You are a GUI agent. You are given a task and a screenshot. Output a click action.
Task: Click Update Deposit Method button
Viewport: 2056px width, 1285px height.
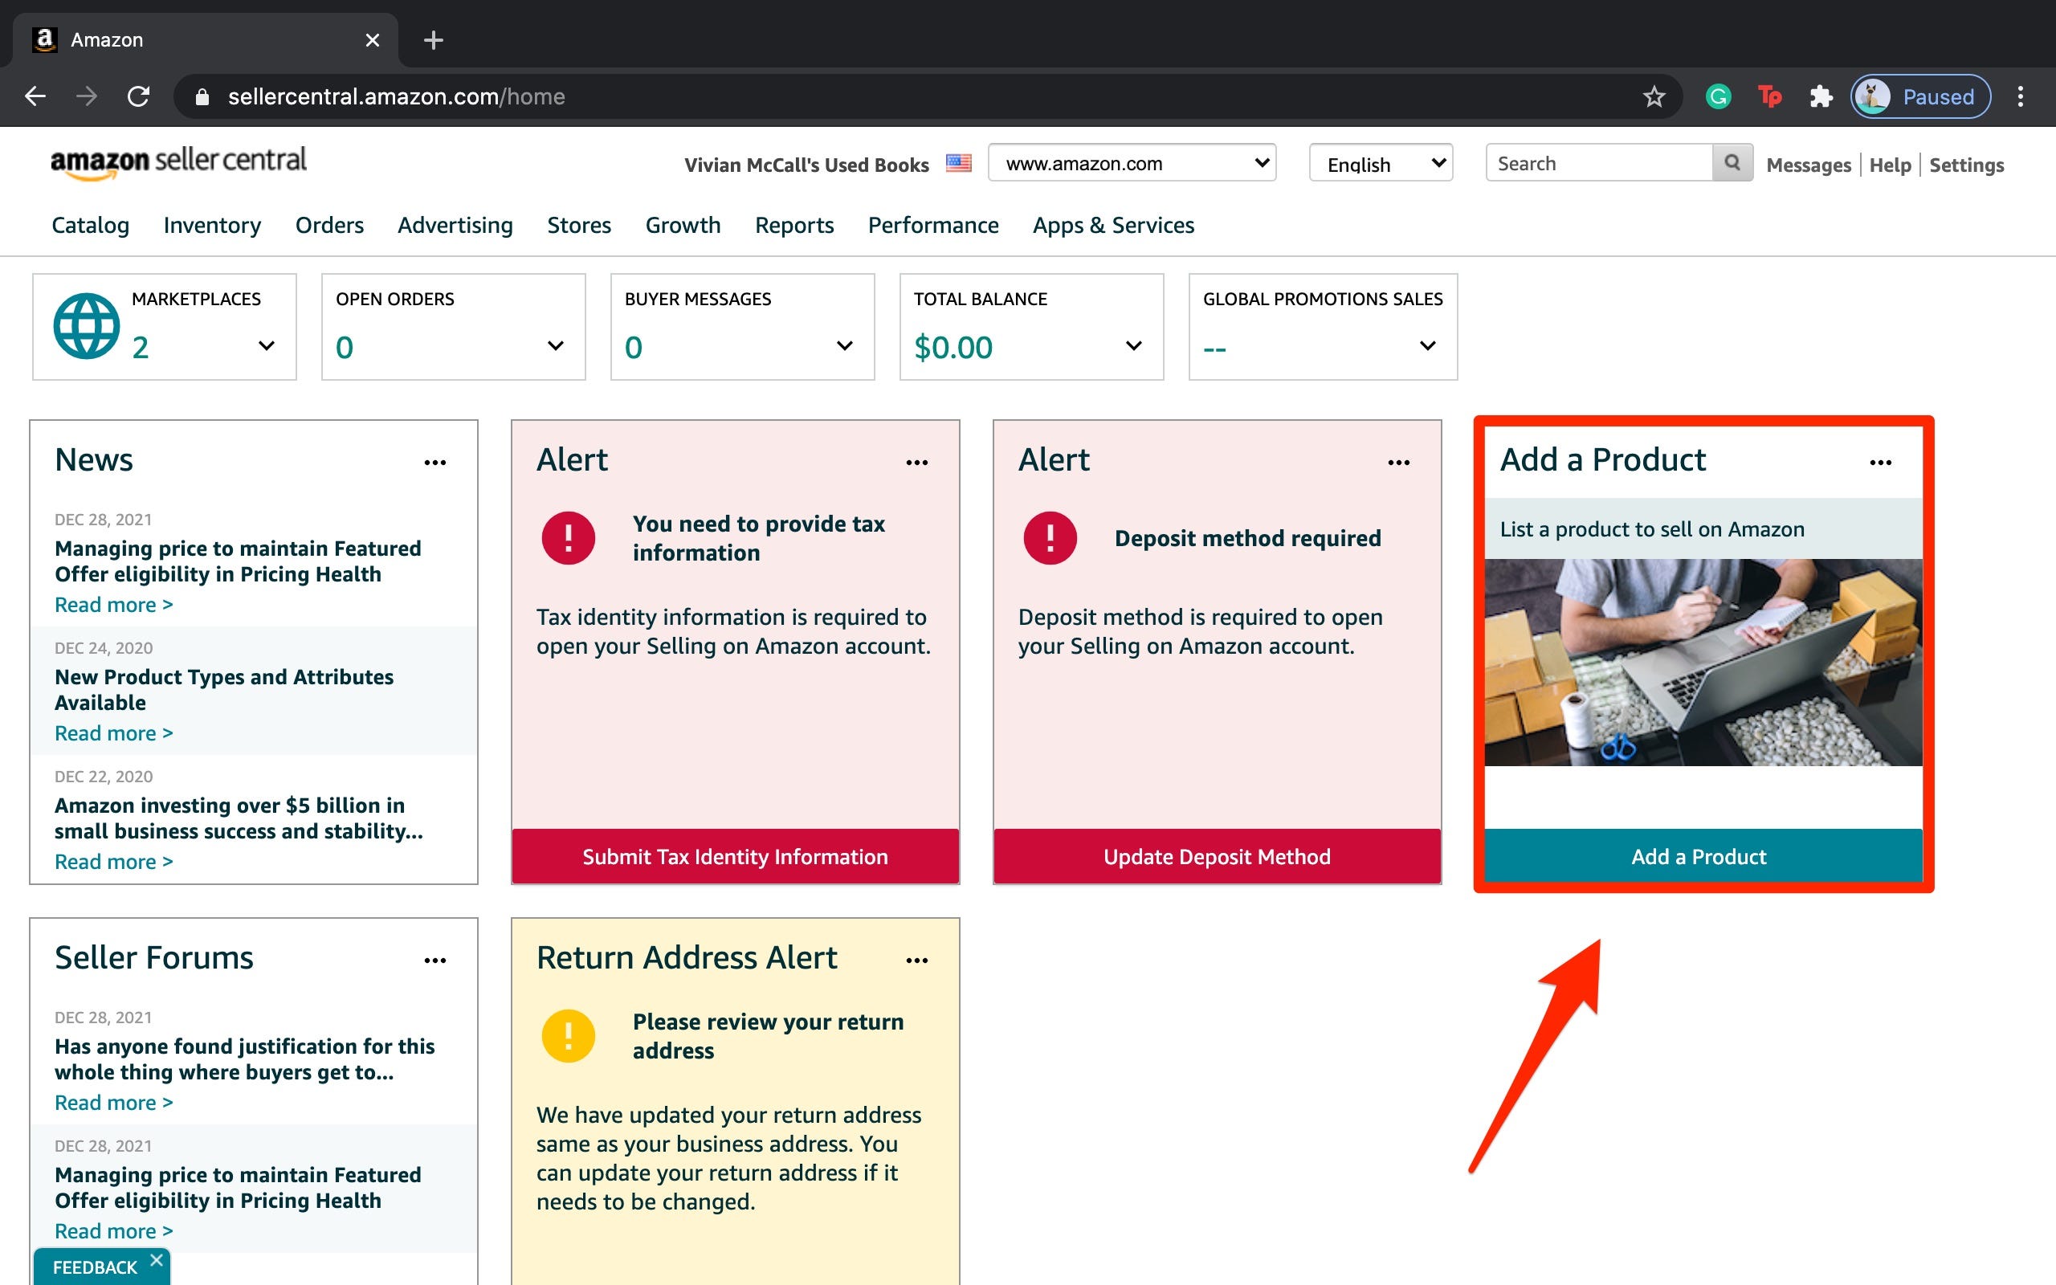pos(1217,856)
